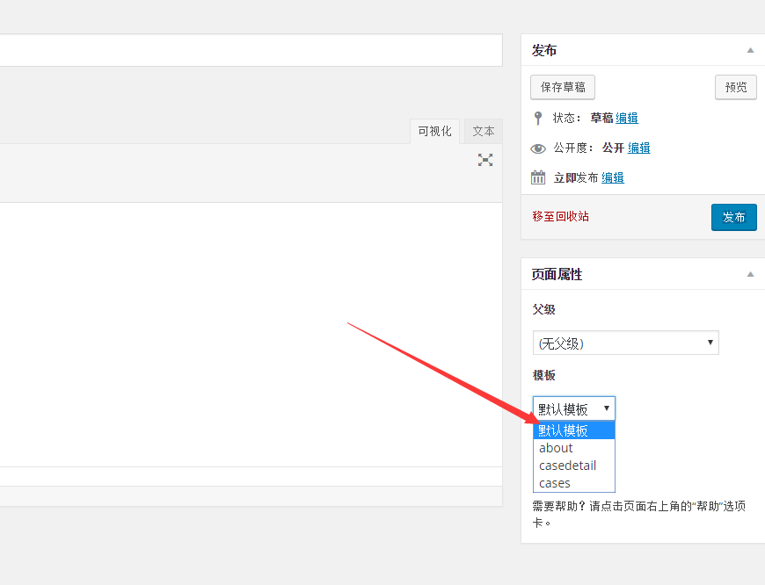Click the distraction-free fullscreen icon
This screenshot has height=585, width=765.
click(x=484, y=160)
